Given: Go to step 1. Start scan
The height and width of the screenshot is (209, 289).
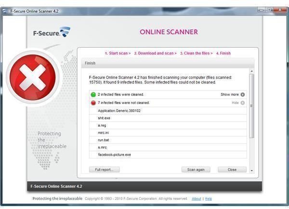Looking at the screenshot, I should (x=118, y=53).
